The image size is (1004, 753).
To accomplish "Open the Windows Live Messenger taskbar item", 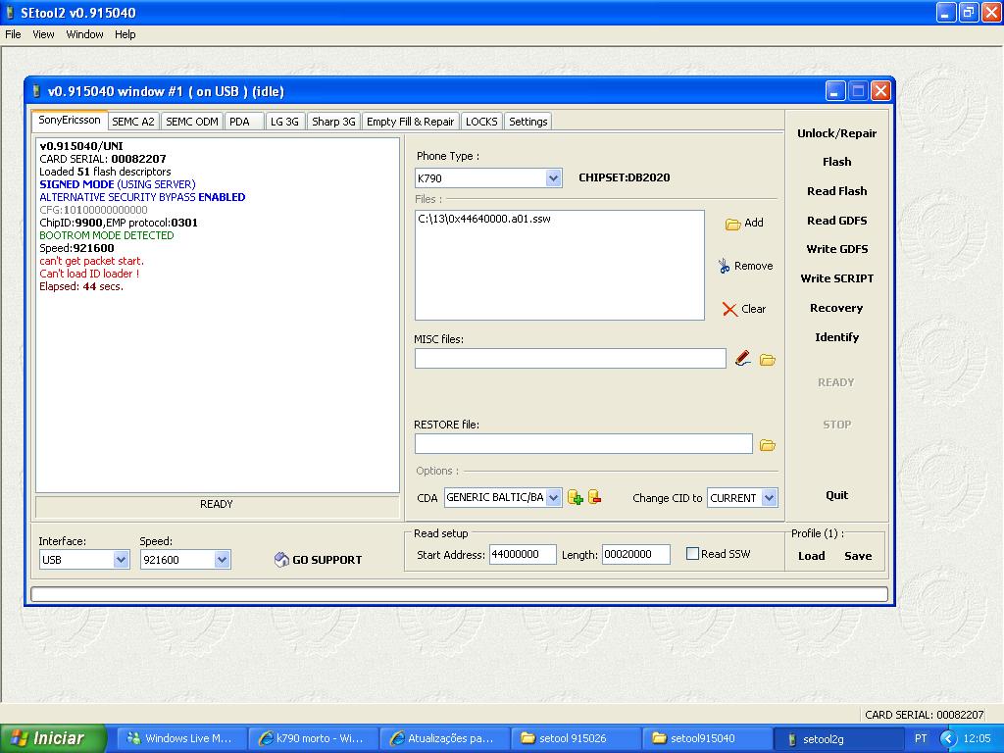I will click(180, 739).
